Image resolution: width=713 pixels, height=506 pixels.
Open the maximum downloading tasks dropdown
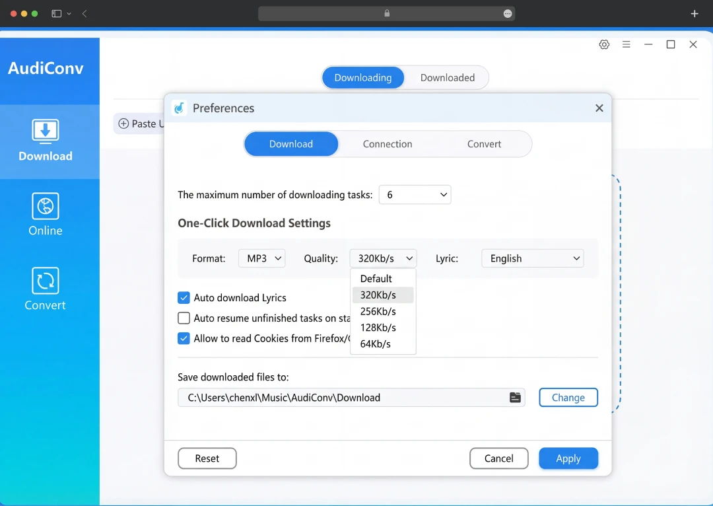tap(415, 195)
